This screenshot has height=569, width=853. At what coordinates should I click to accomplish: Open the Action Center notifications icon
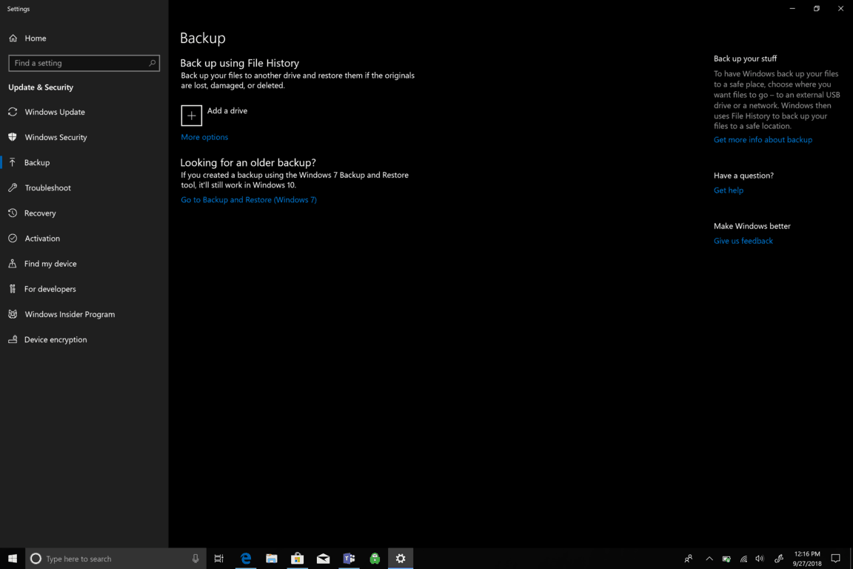835,559
